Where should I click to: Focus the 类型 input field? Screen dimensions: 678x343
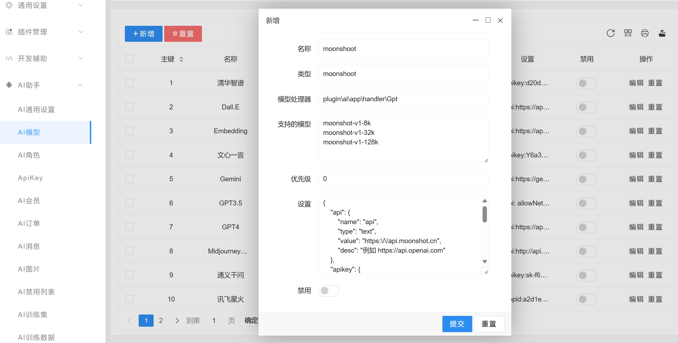click(x=403, y=74)
